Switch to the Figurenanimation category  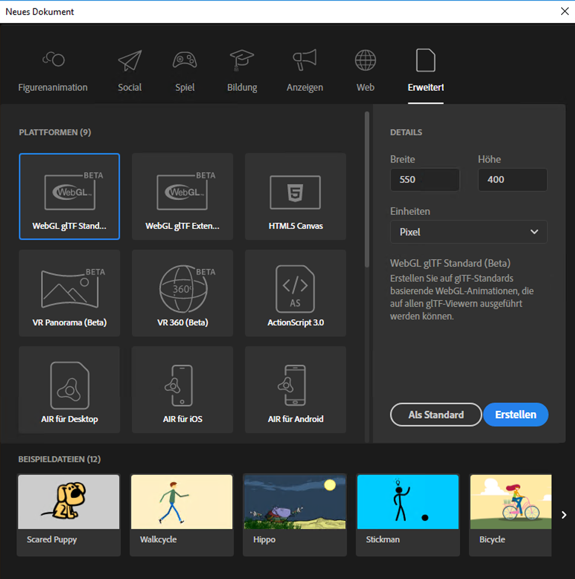point(53,70)
